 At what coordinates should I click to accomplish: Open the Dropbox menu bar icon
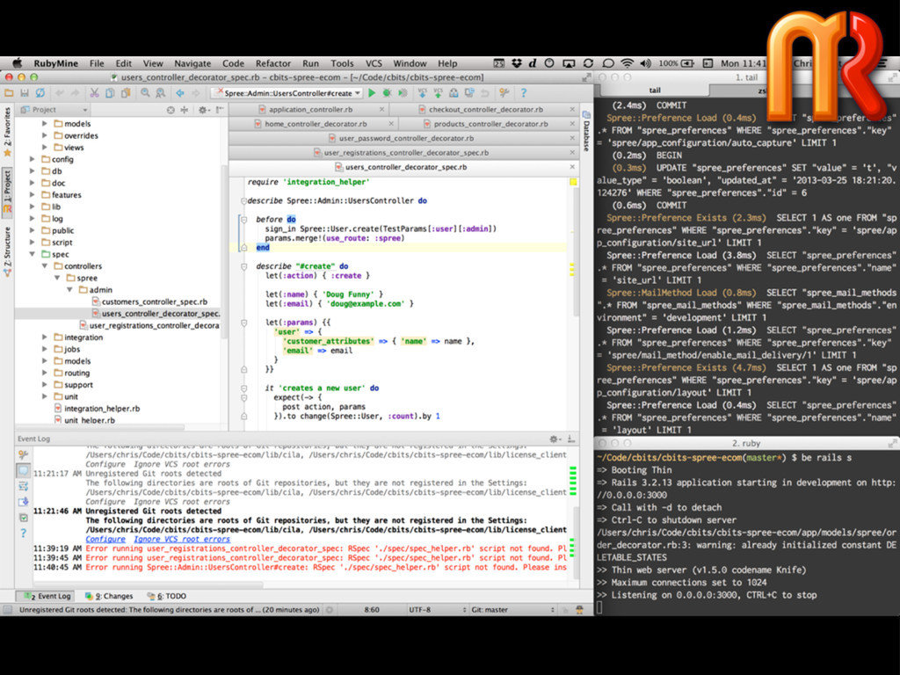coord(517,63)
